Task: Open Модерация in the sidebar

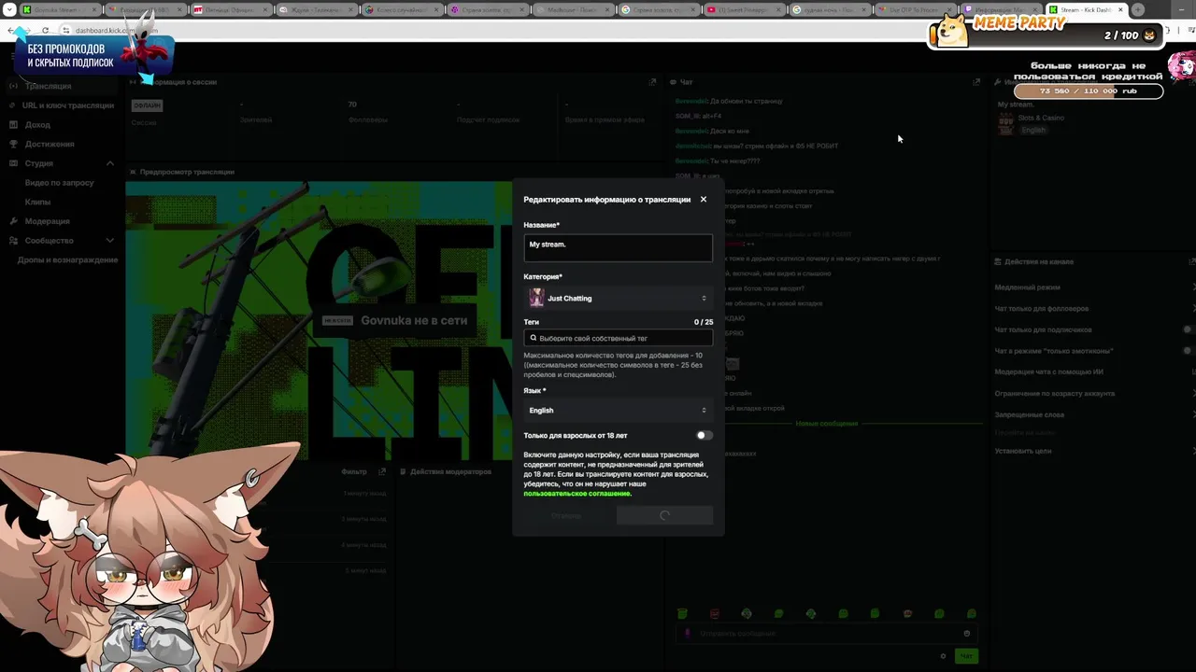Action: click(x=47, y=221)
